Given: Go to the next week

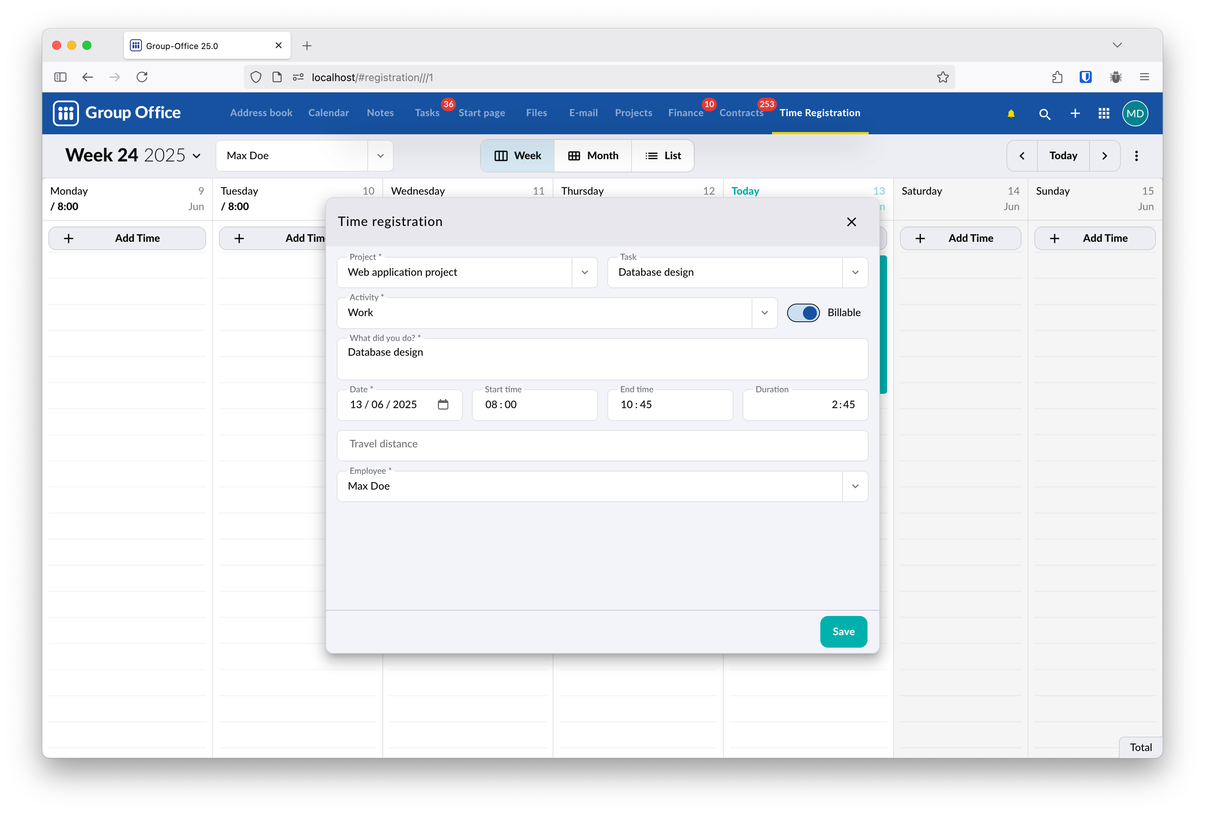Looking at the screenshot, I should (1105, 156).
